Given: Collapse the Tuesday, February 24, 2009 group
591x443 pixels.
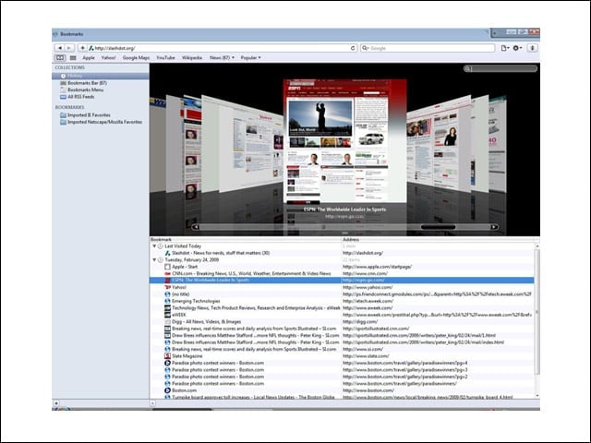Looking at the screenshot, I should click(154, 260).
